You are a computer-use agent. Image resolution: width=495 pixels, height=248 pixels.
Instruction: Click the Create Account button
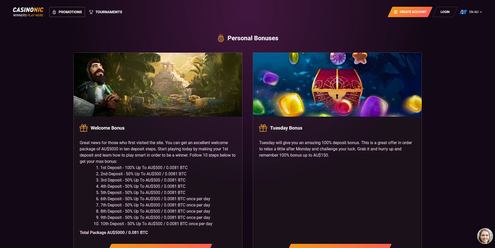point(410,12)
